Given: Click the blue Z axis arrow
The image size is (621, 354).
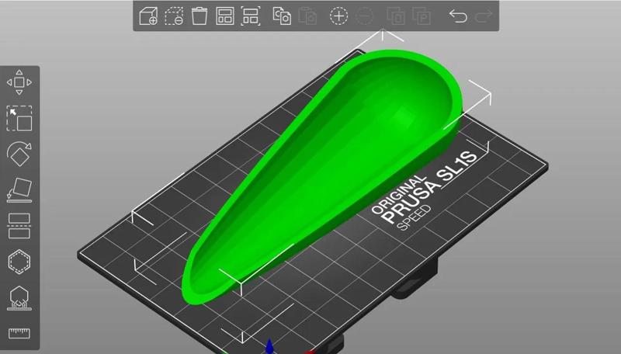Looking at the screenshot, I should pyautogui.click(x=269, y=345).
